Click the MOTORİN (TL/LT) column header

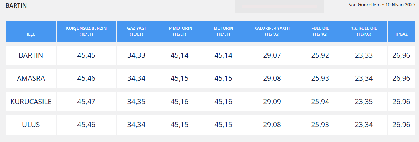pos(223,31)
